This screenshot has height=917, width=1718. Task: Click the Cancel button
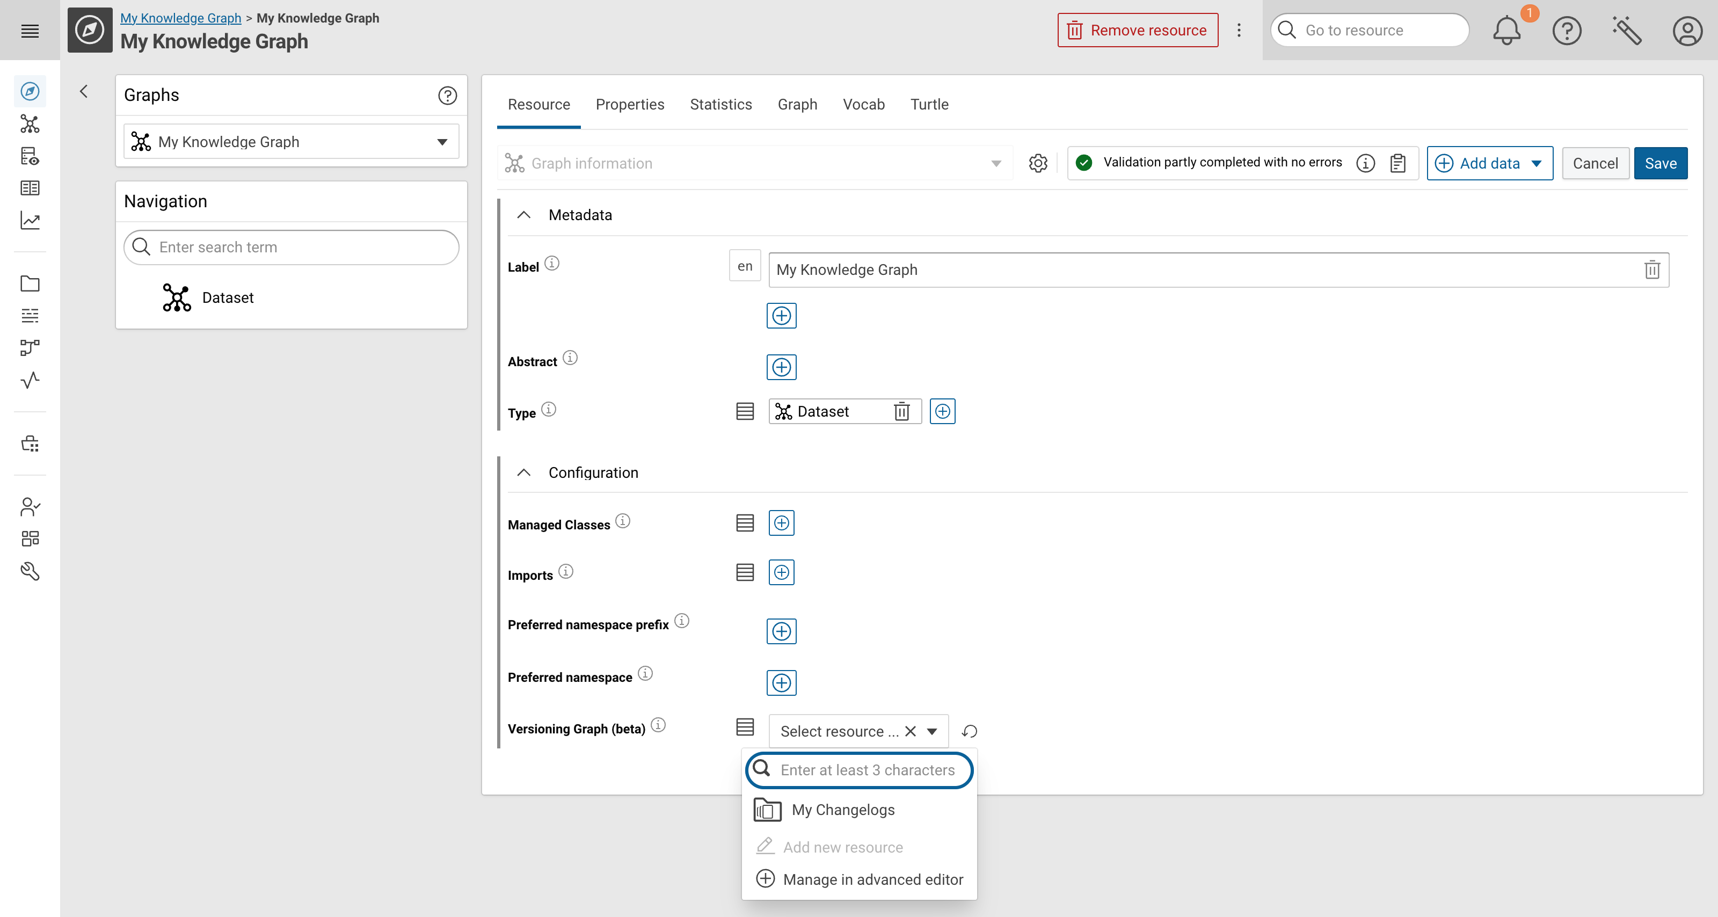1595,163
